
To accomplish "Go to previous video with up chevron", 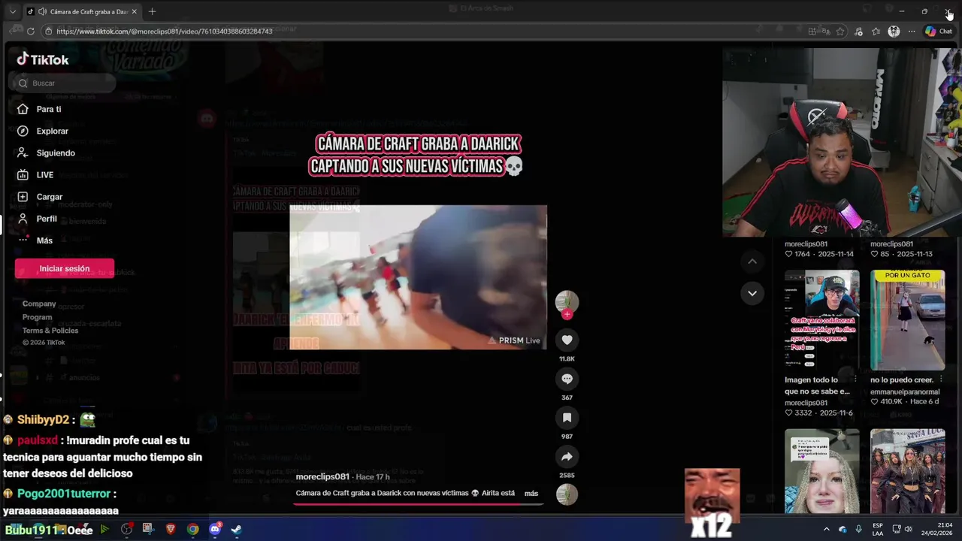I will click(x=752, y=261).
